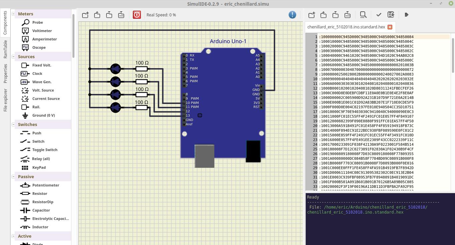Select the Capacitor component

[x=41, y=210]
